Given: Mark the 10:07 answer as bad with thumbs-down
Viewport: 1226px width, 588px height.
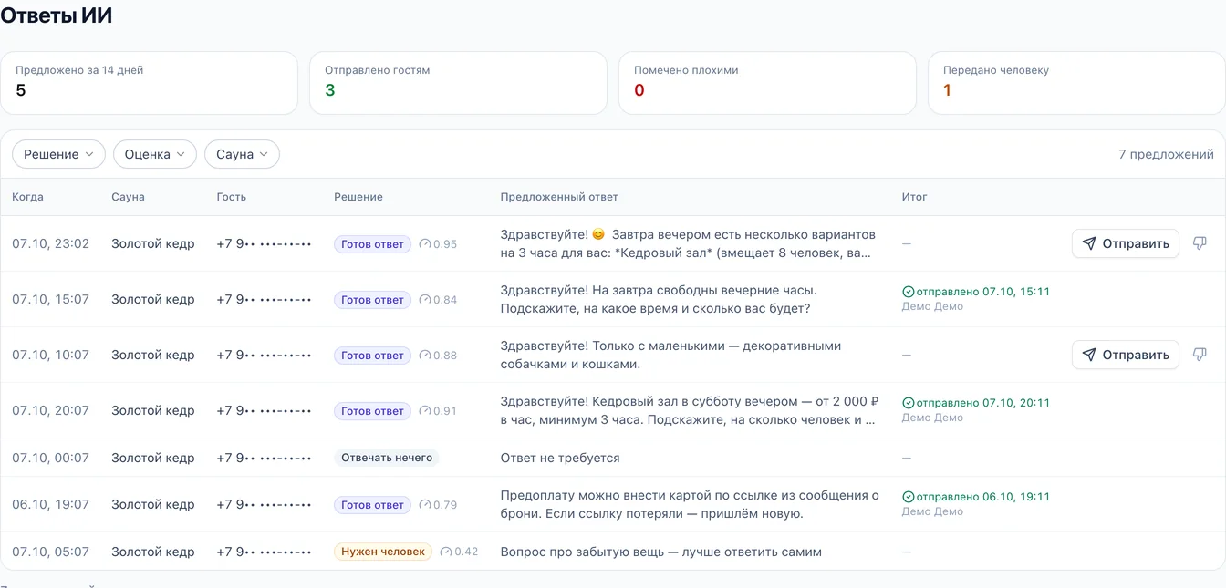Looking at the screenshot, I should point(1200,355).
